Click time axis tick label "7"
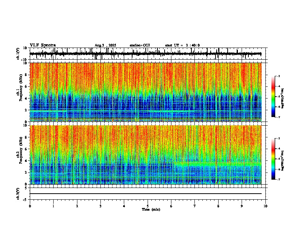 click(x=195, y=206)
